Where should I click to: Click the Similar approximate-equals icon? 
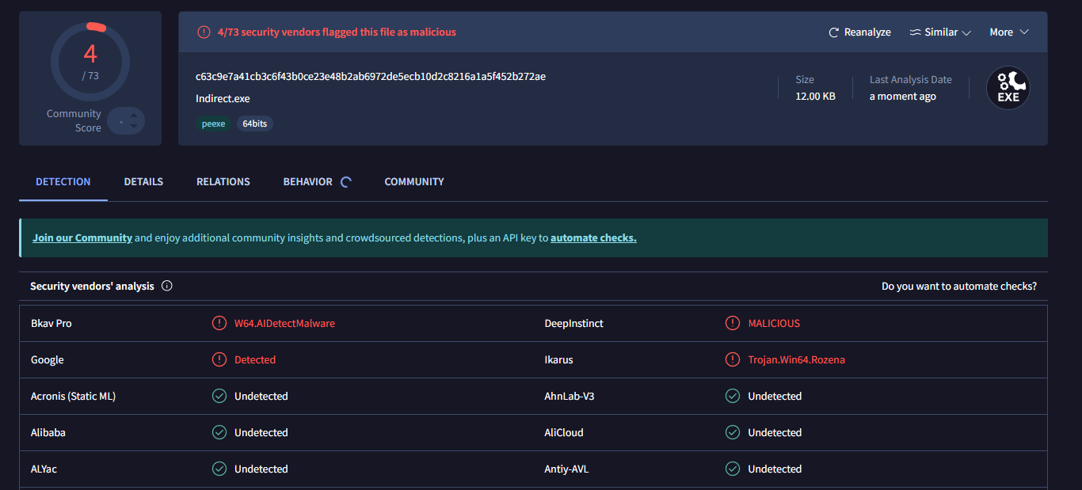click(x=915, y=32)
